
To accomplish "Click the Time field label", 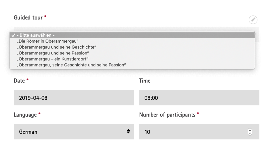I will [145, 81].
